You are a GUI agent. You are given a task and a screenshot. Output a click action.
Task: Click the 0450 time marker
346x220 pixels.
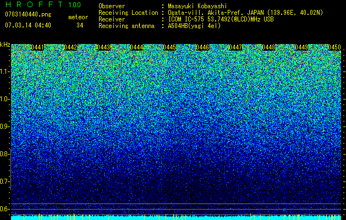tap(334, 47)
